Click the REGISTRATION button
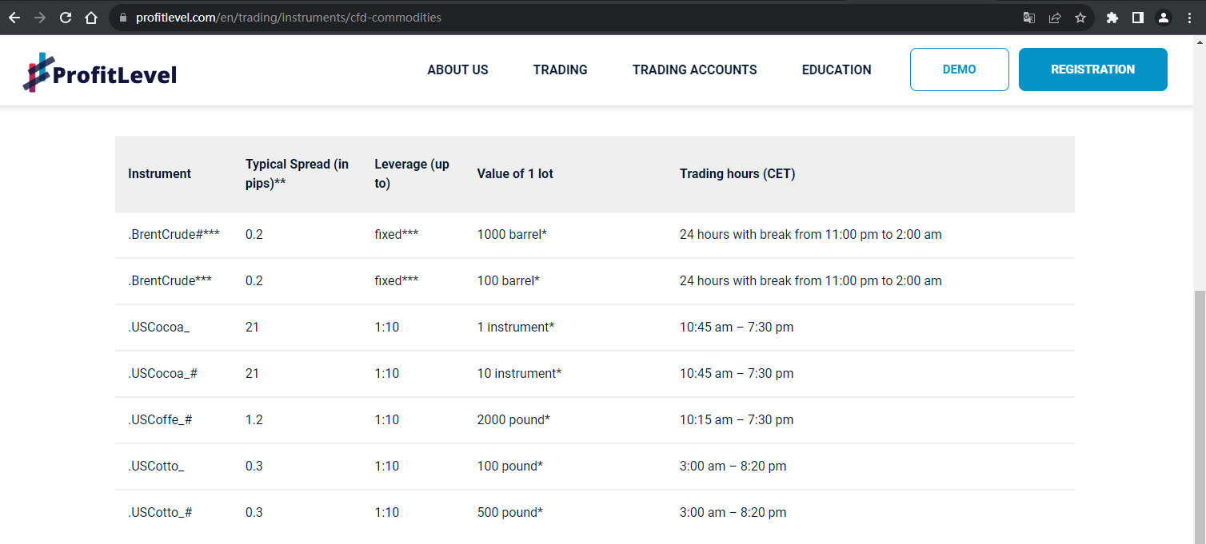Viewport: 1206px width, 544px height. pos(1093,69)
